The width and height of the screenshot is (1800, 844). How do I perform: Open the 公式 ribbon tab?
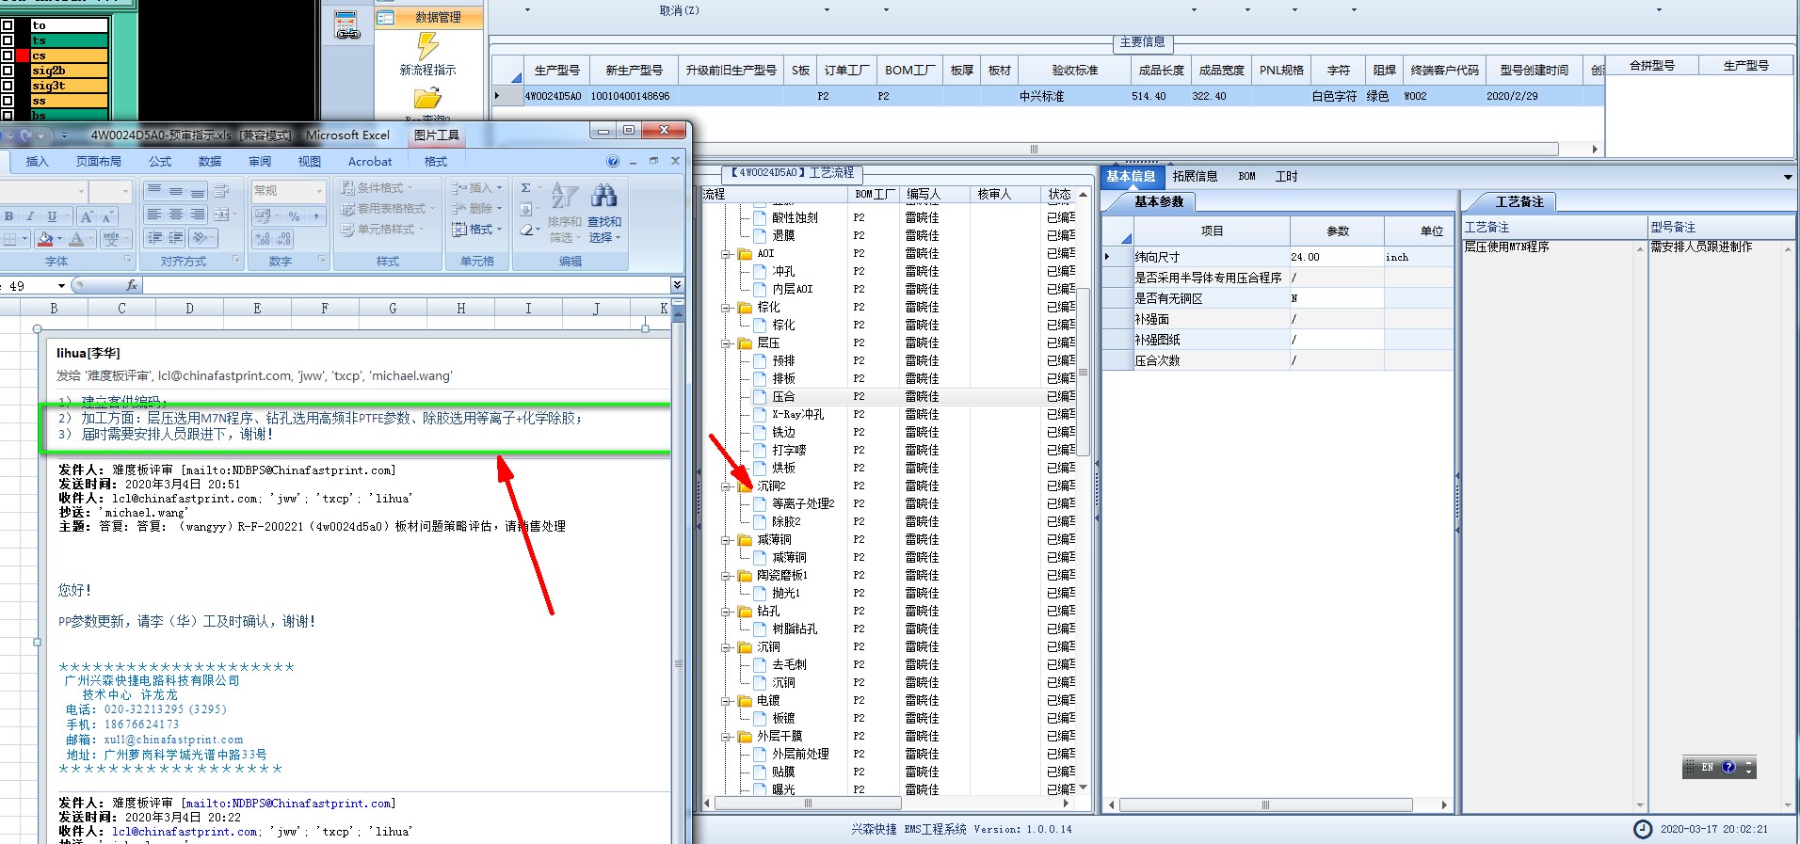coord(160,162)
